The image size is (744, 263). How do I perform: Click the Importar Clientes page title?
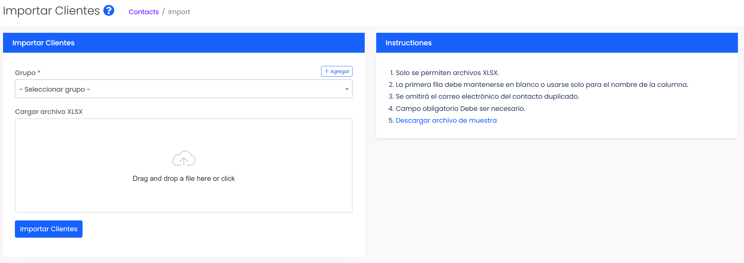point(51,11)
